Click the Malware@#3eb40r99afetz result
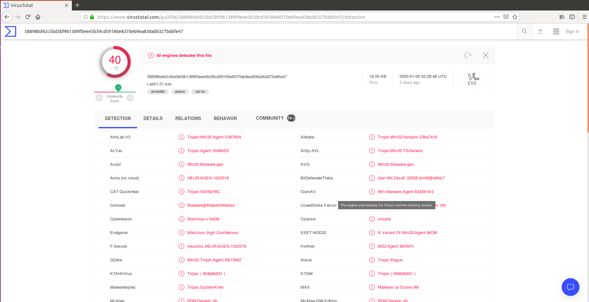This screenshot has height=302, width=589. (211, 205)
